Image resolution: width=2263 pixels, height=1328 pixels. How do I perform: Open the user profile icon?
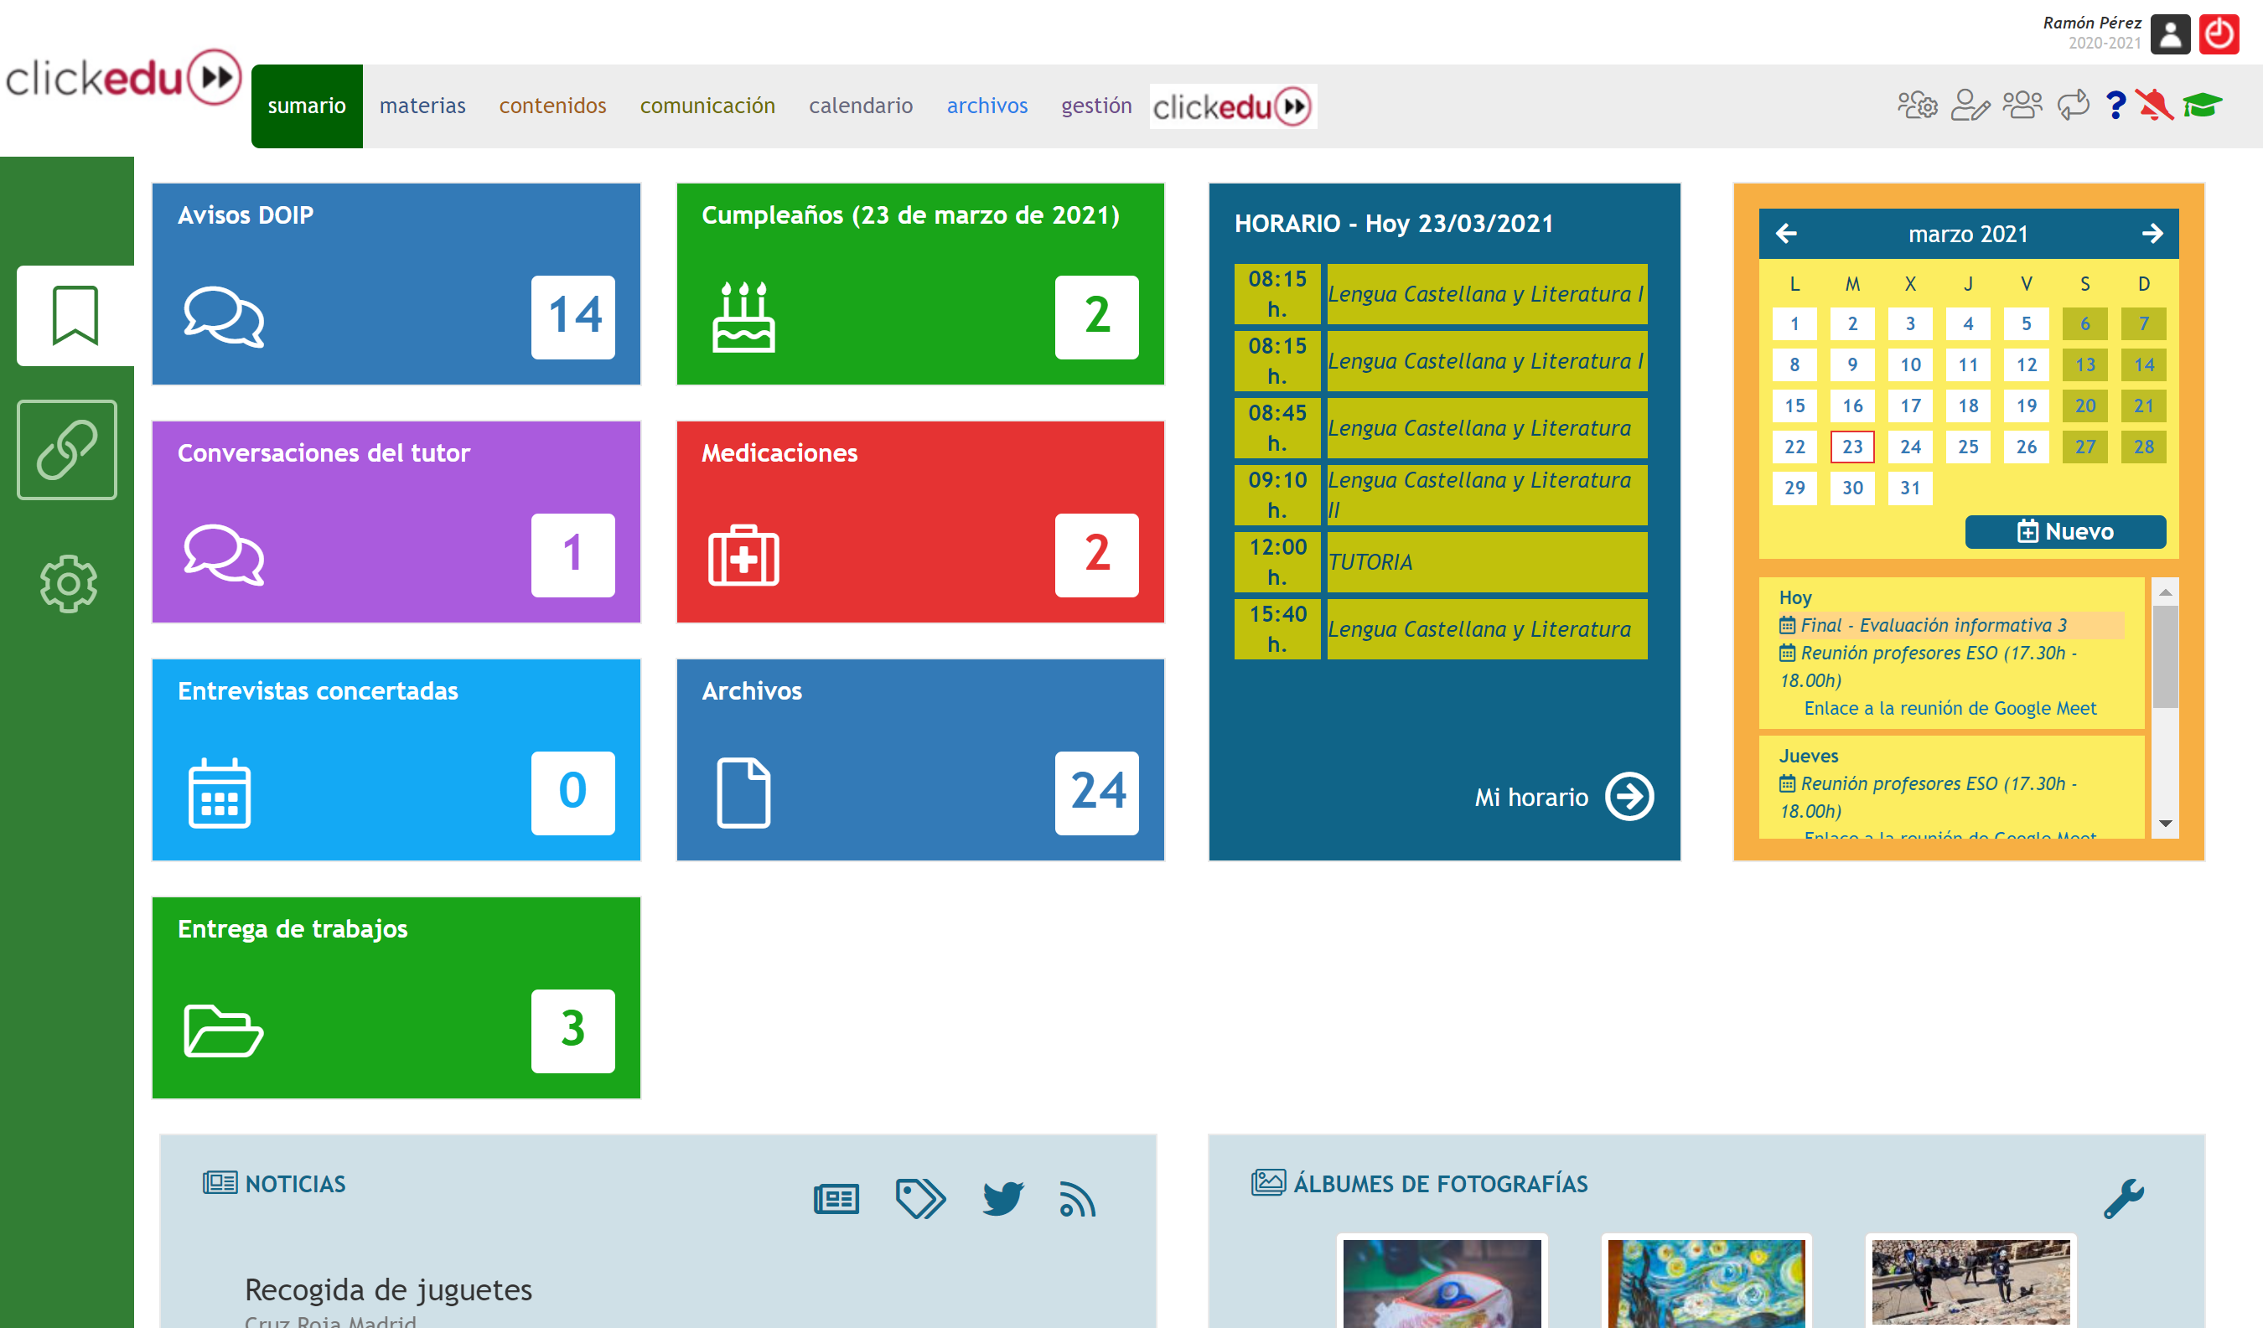tap(2170, 35)
